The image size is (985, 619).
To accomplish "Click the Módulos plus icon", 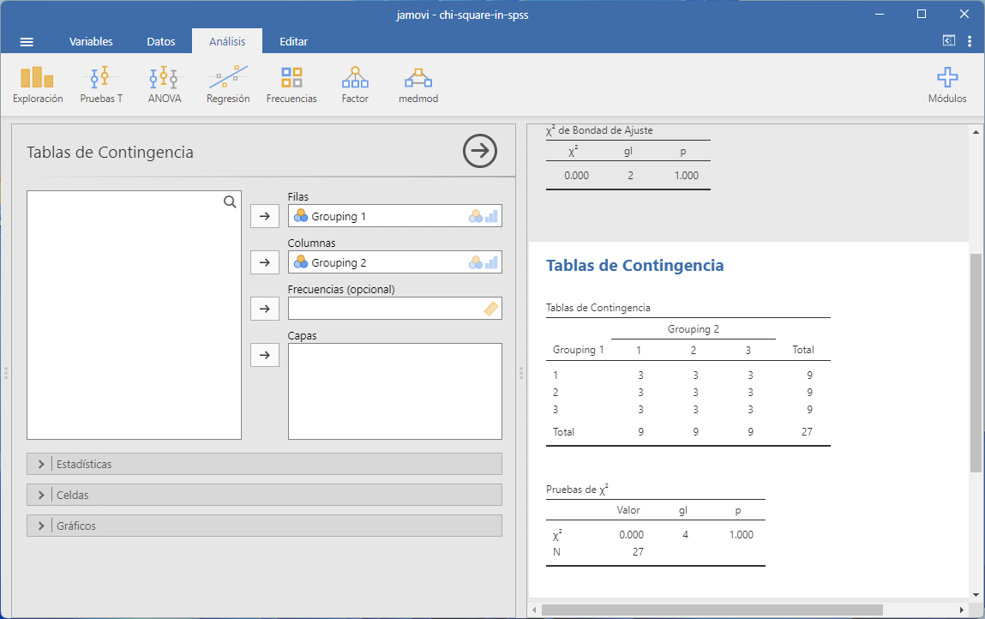I will 946,78.
